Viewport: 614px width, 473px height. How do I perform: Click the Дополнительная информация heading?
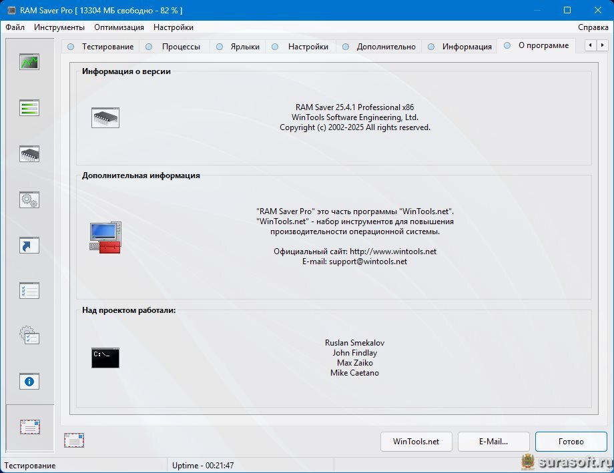click(141, 175)
